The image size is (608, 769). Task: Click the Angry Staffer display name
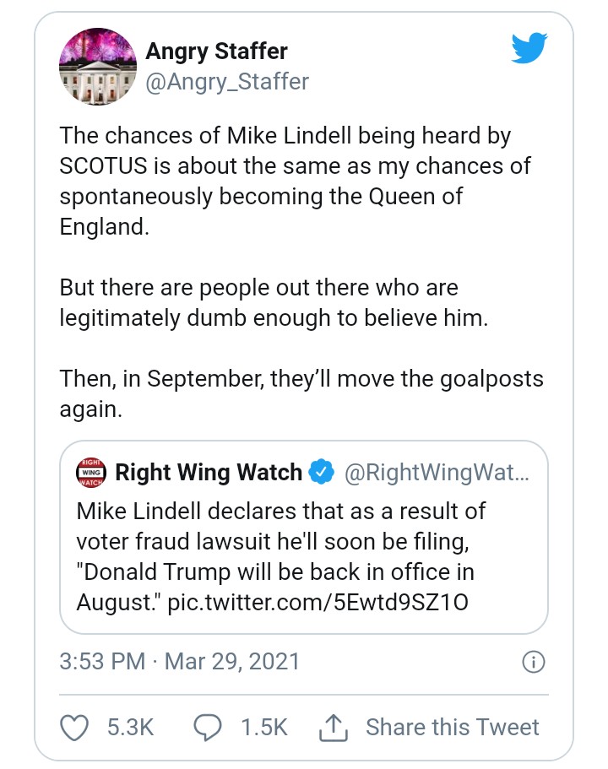[x=216, y=51]
